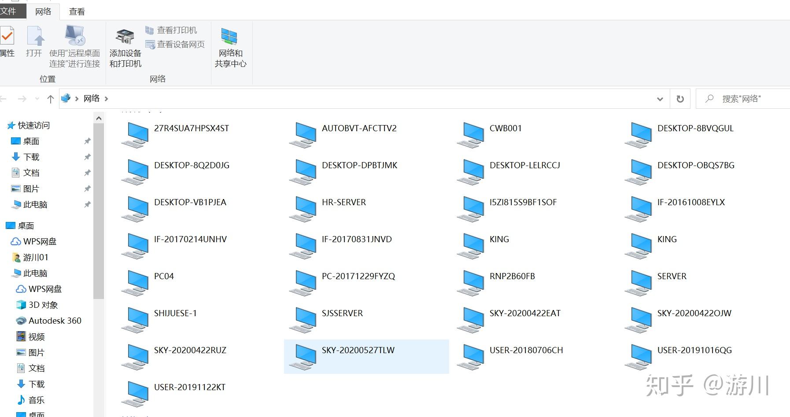The width and height of the screenshot is (790, 417).
Task: Click the highlighted SKY-20200527TLW computer name
Action: pos(358,351)
